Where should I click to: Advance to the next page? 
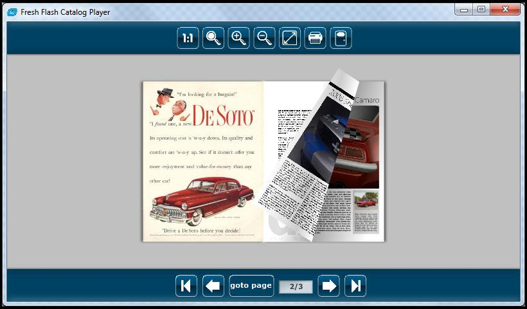pos(329,286)
